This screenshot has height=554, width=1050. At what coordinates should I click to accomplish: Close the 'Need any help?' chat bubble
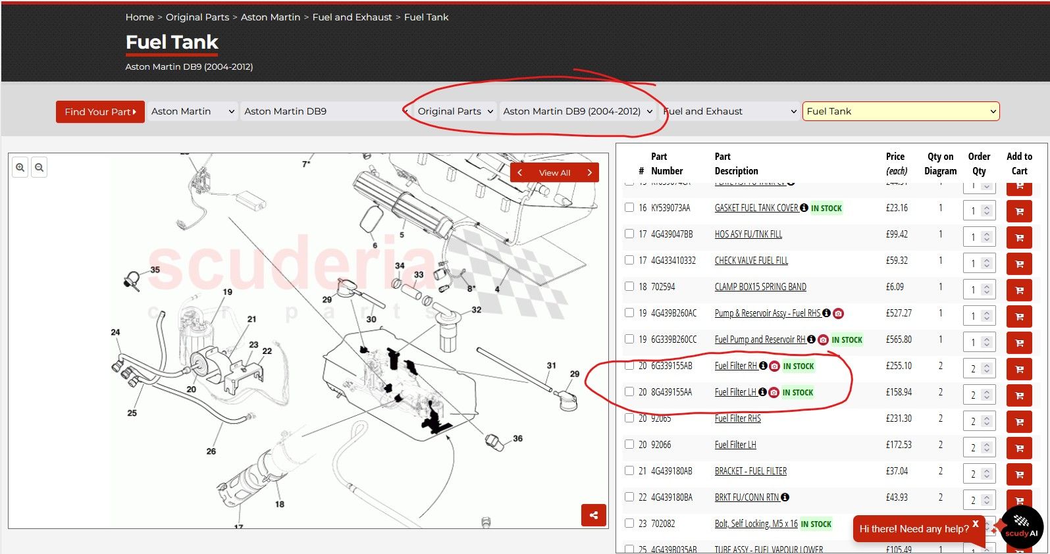click(x=976, y=524)
